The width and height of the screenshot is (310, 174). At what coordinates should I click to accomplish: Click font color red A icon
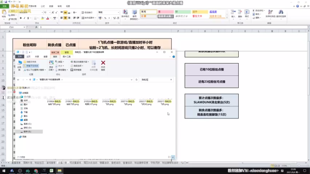coord(47,18)
